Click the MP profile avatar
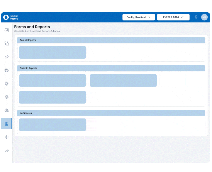 pos(204,17)
